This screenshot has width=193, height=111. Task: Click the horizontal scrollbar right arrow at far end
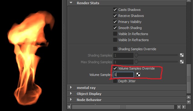tap(184, 107)
